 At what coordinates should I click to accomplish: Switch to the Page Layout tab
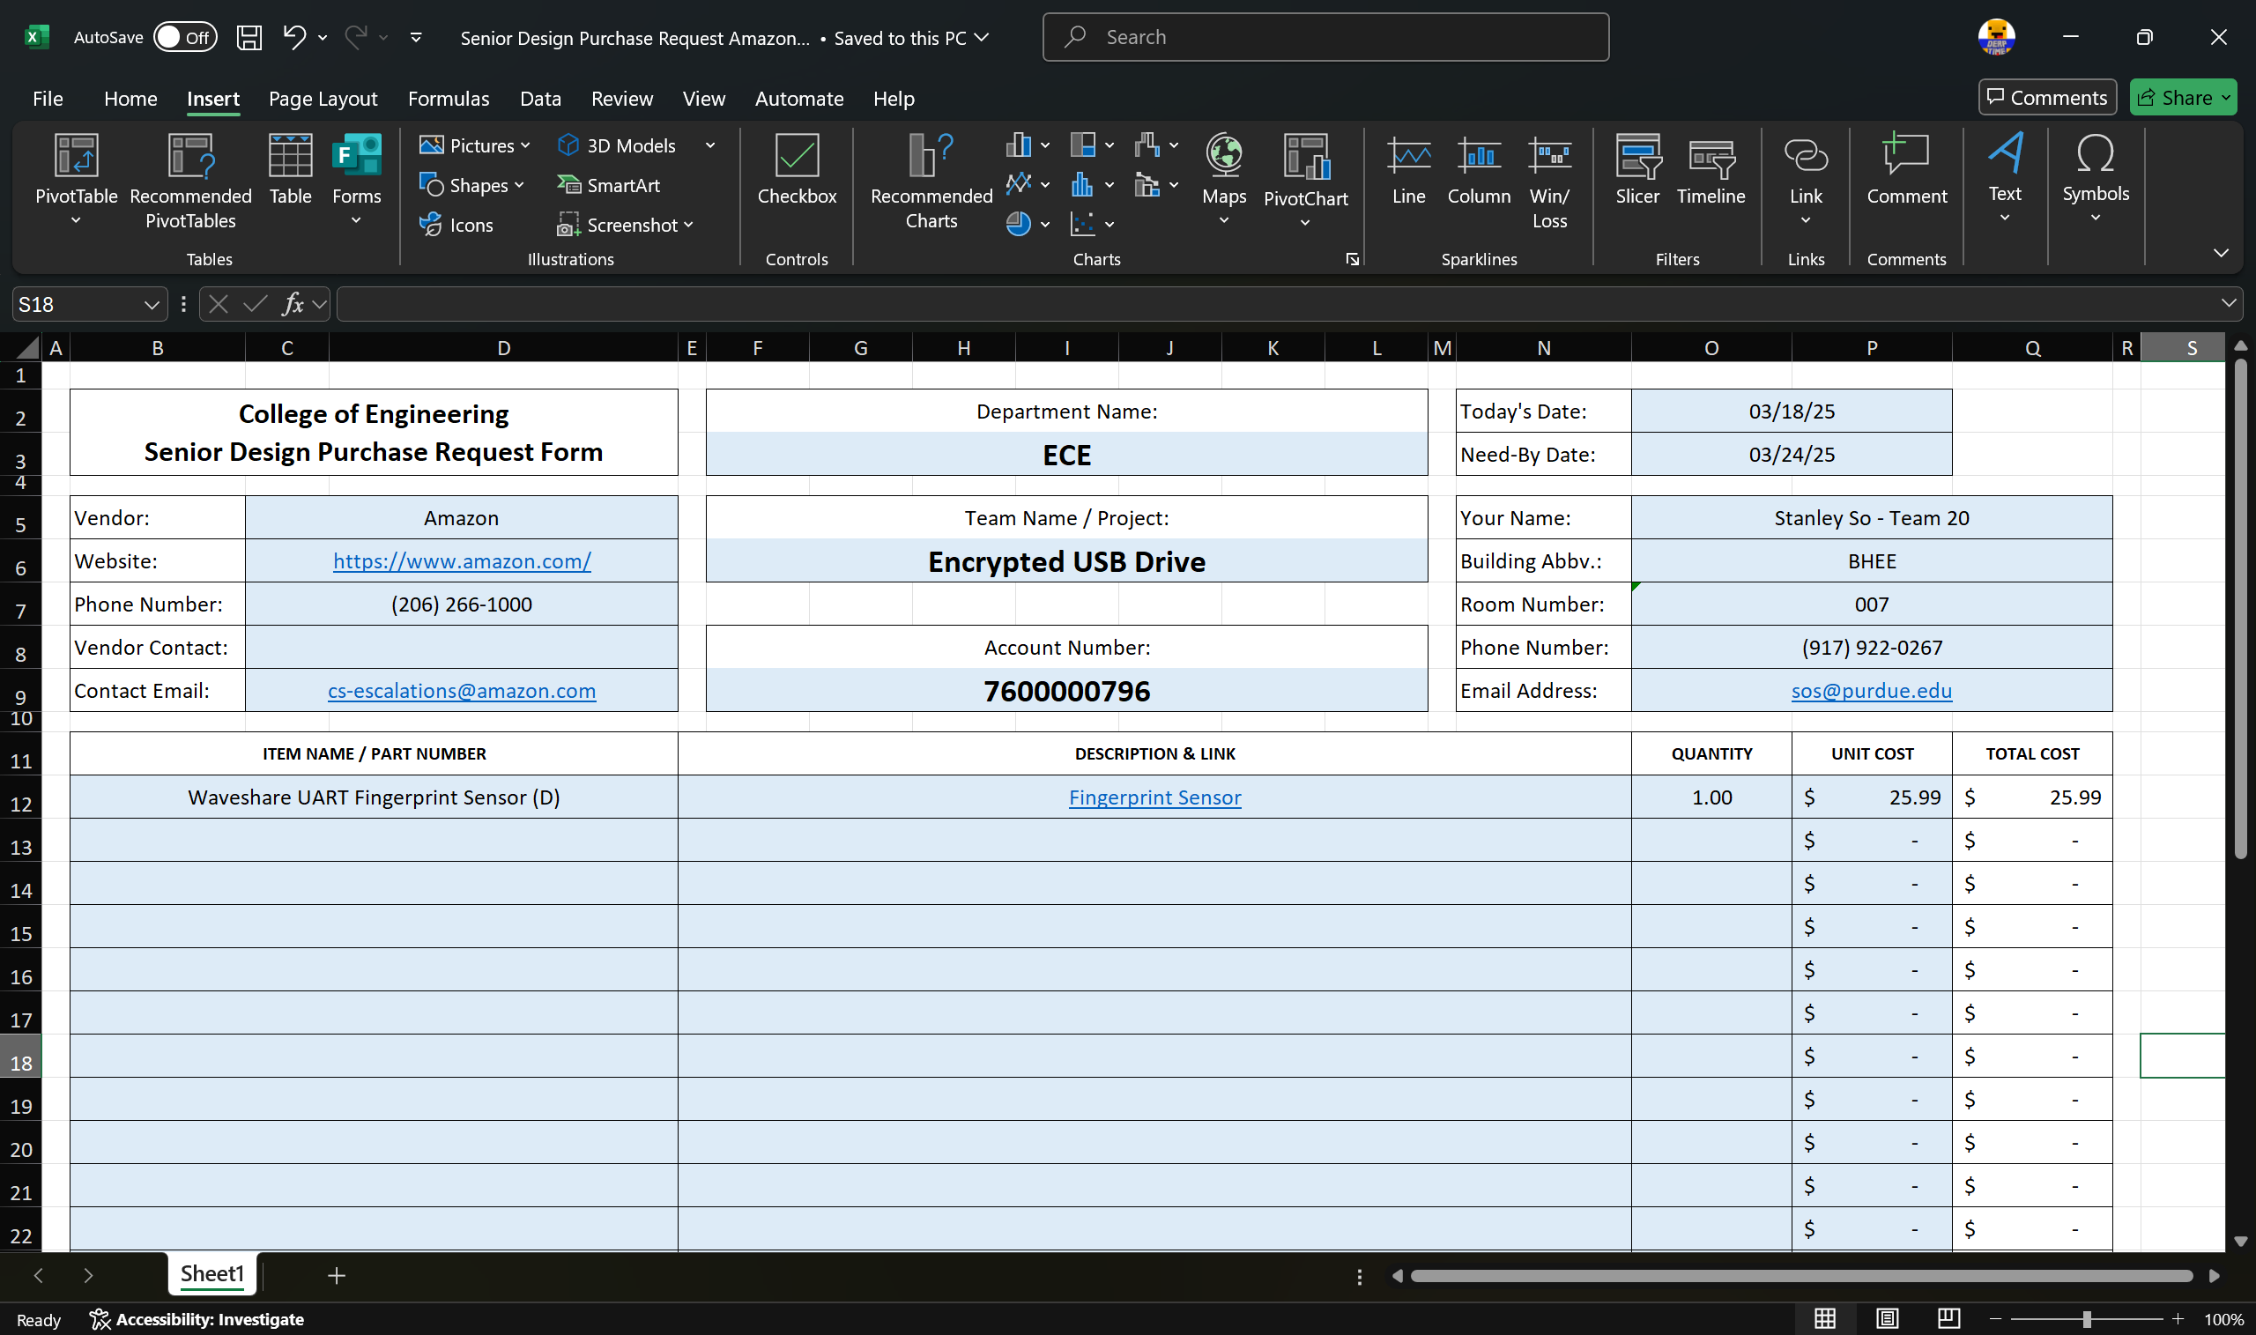[322, 99]
